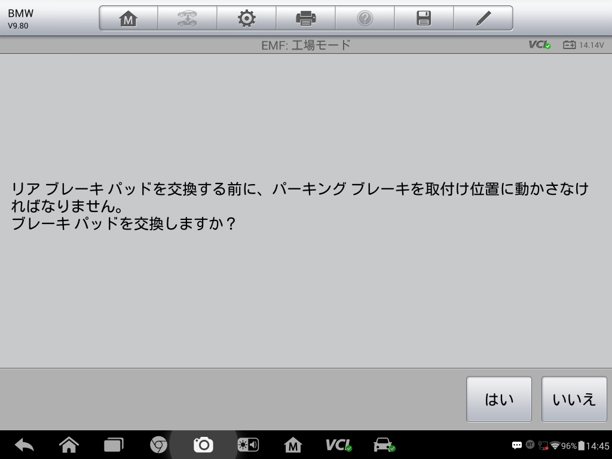Open VCL manager in the bottom bar

[x=339, y=445]
